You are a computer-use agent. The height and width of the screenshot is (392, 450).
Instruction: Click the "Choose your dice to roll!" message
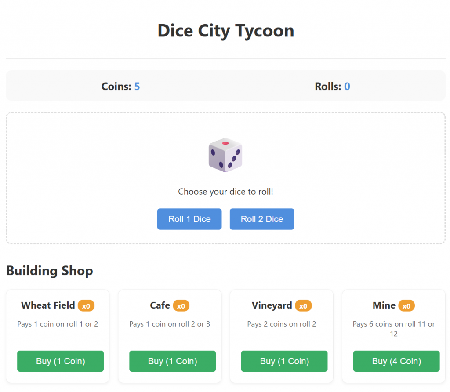pyautogui.click(x=225, y=192)
